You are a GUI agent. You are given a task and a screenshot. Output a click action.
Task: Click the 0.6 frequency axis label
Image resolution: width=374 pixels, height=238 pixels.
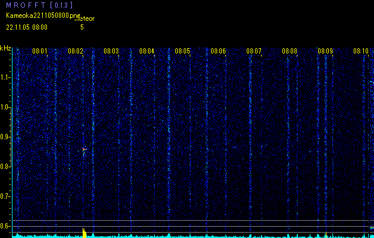[x=5, y=226]
